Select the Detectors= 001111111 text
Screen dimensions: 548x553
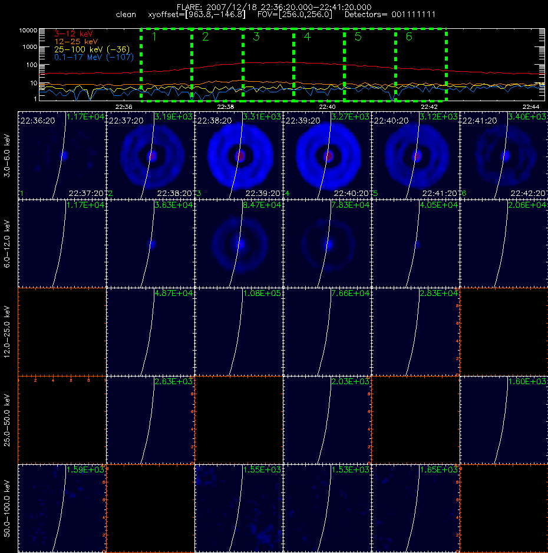point(390,15)
